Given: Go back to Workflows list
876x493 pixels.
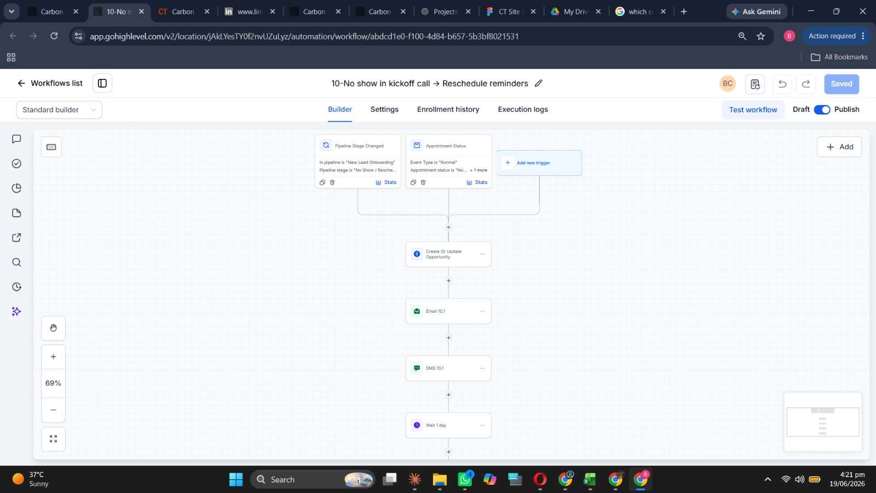Looking at the screenshot, I should 50,83.
